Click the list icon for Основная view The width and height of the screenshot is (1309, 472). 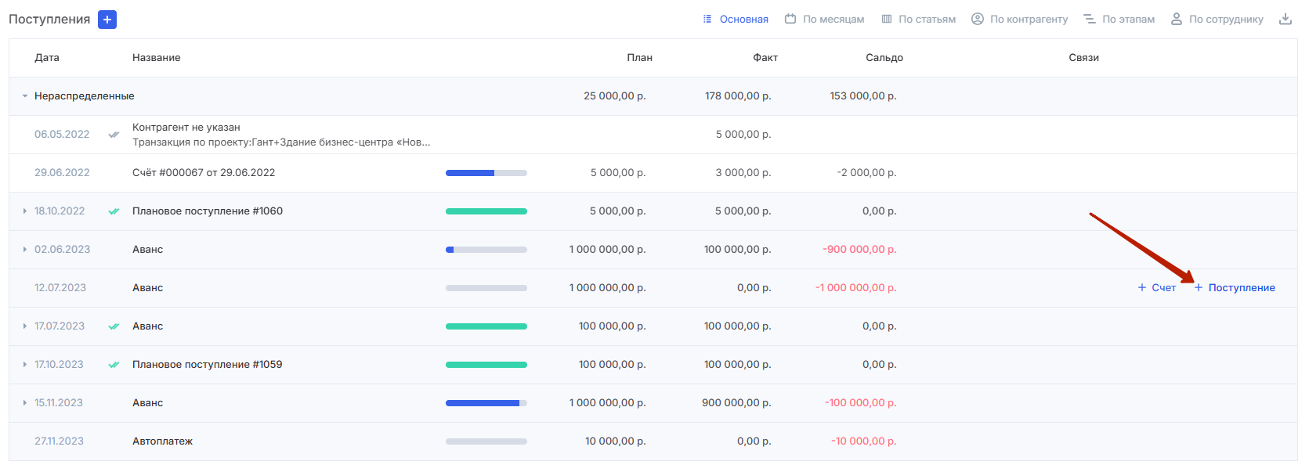[707, 20]
